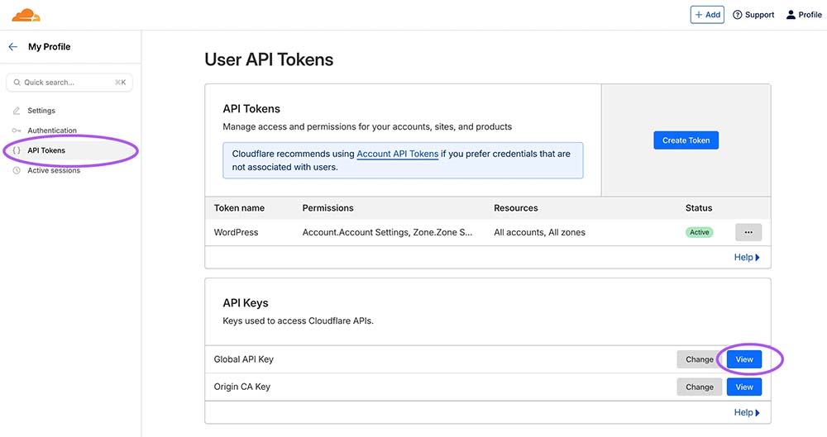View the Global API Key
The width and height of the screenshot is (827, 437).
point(744,359)
